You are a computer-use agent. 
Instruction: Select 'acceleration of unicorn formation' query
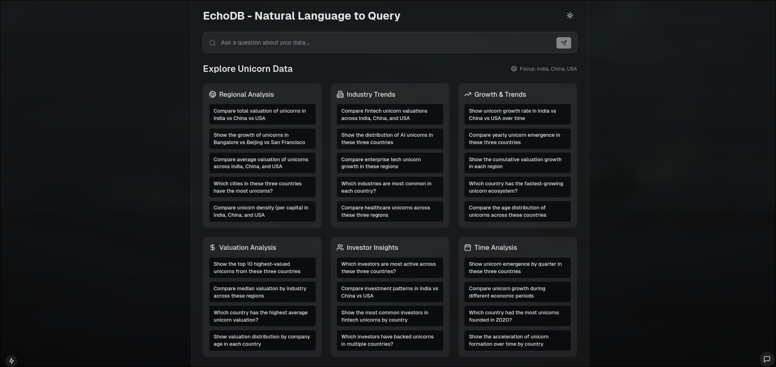(517, 340)
